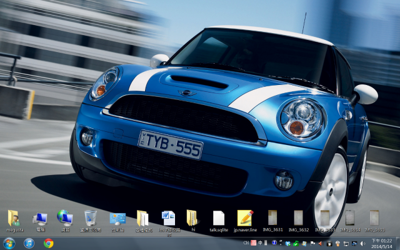Click the green checkmark tray icon
The image size is (400, 250).
296,244
